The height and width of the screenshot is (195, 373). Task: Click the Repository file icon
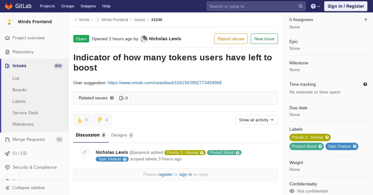(x=7, y=52)
